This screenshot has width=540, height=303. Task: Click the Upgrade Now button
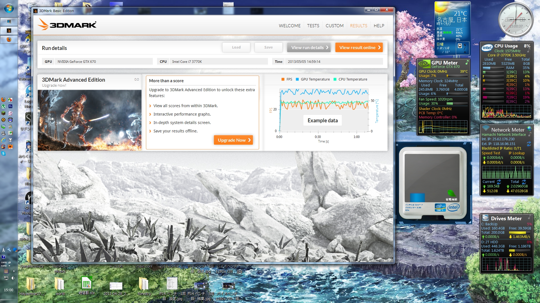click(233, 140)
